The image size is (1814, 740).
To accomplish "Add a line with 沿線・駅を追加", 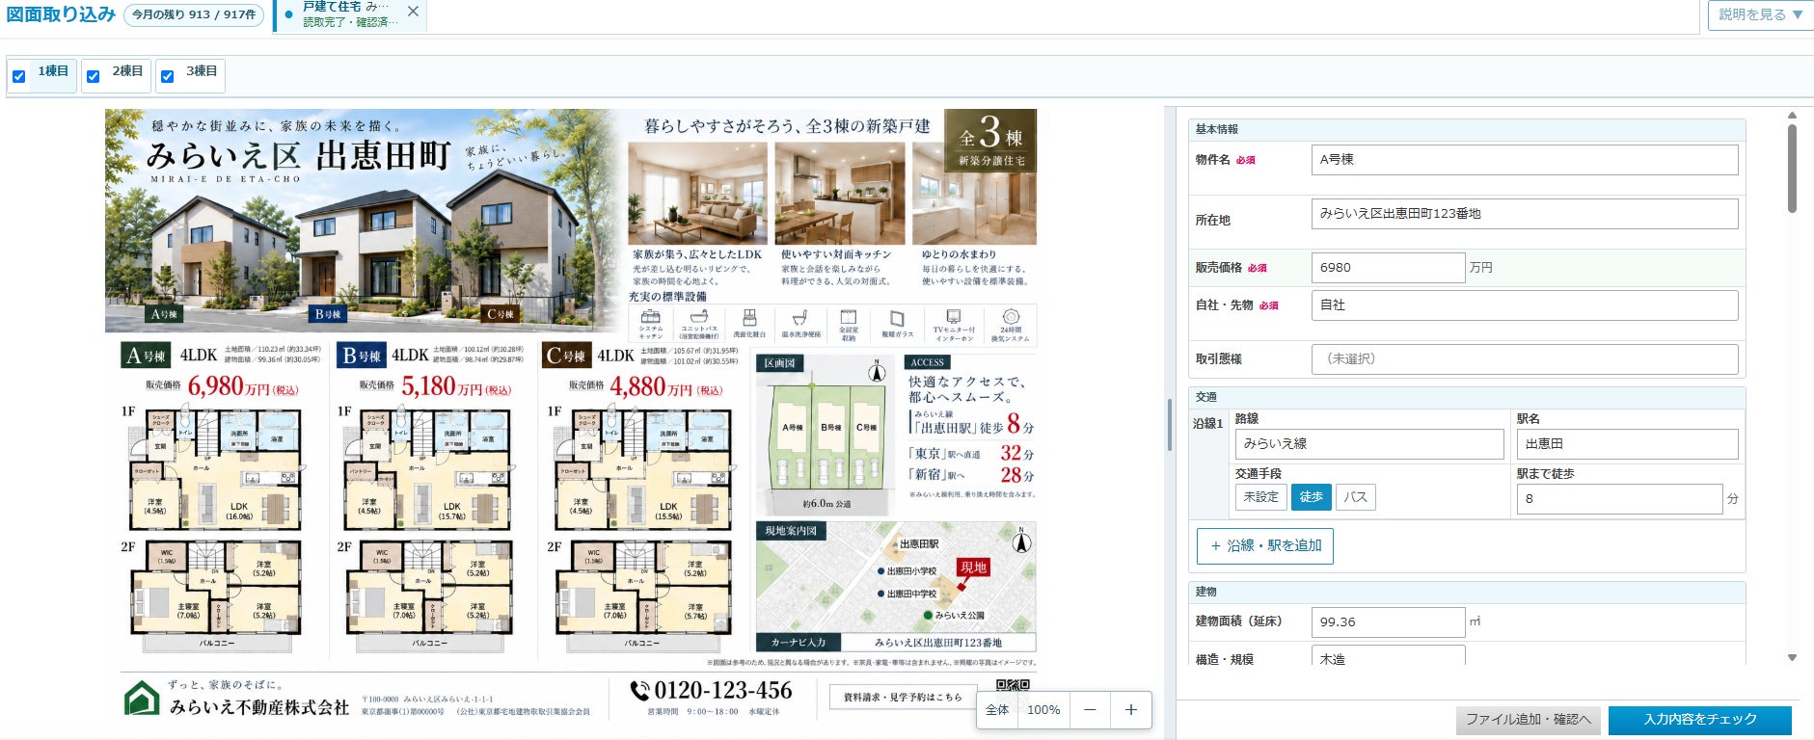I will [x=1265, y=545].
